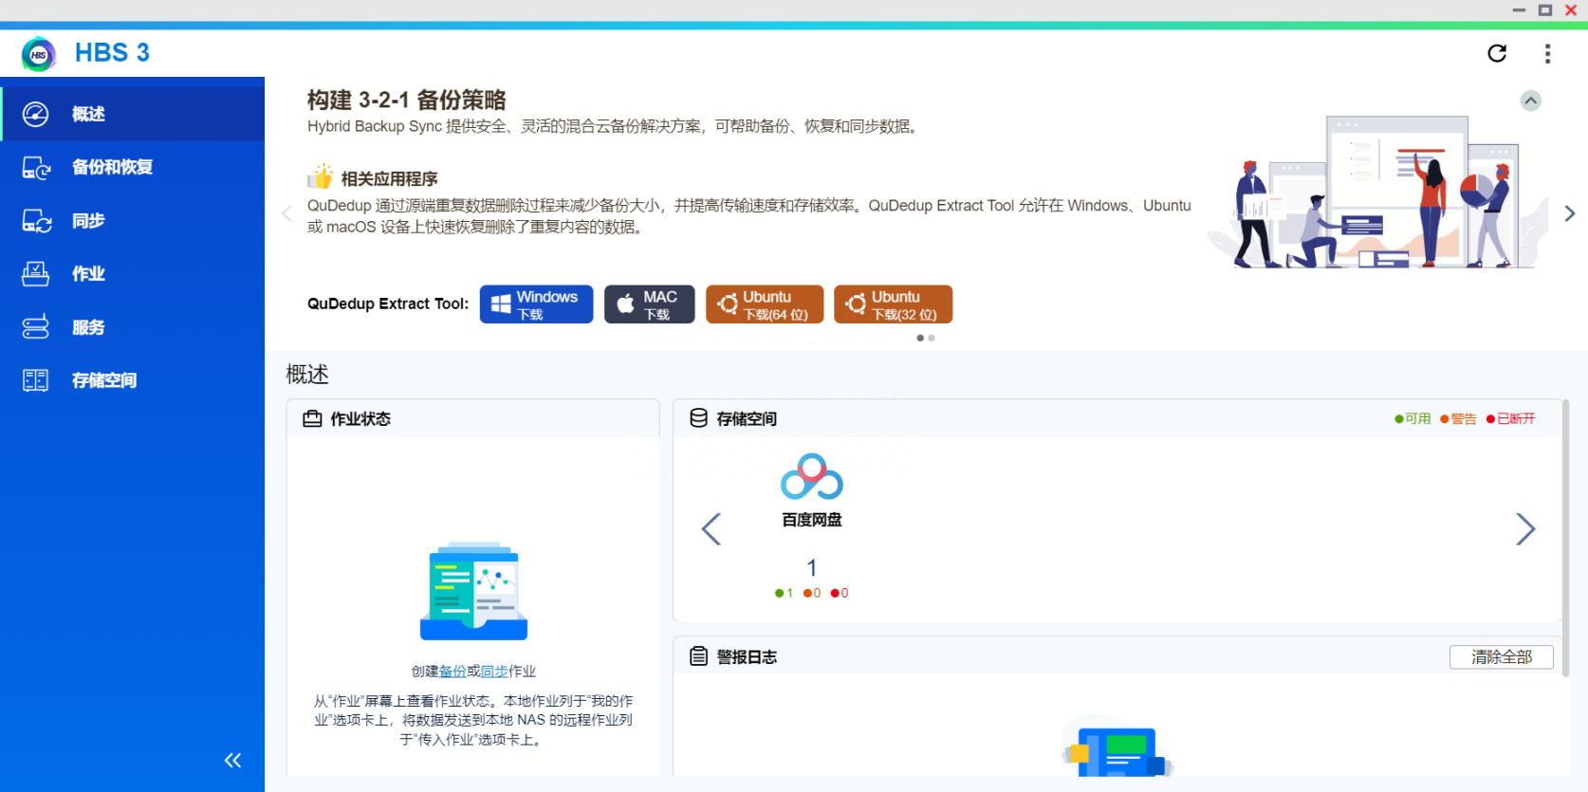The height and width of the screenshot is (792, 1588).
Task: Click the storage count 1
Action: 812,567
